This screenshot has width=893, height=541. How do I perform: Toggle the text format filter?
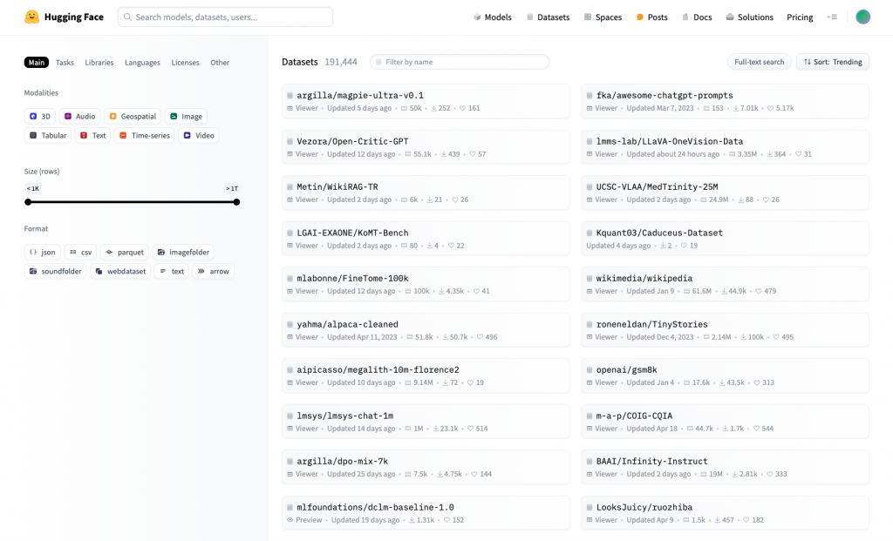point(172,271)
